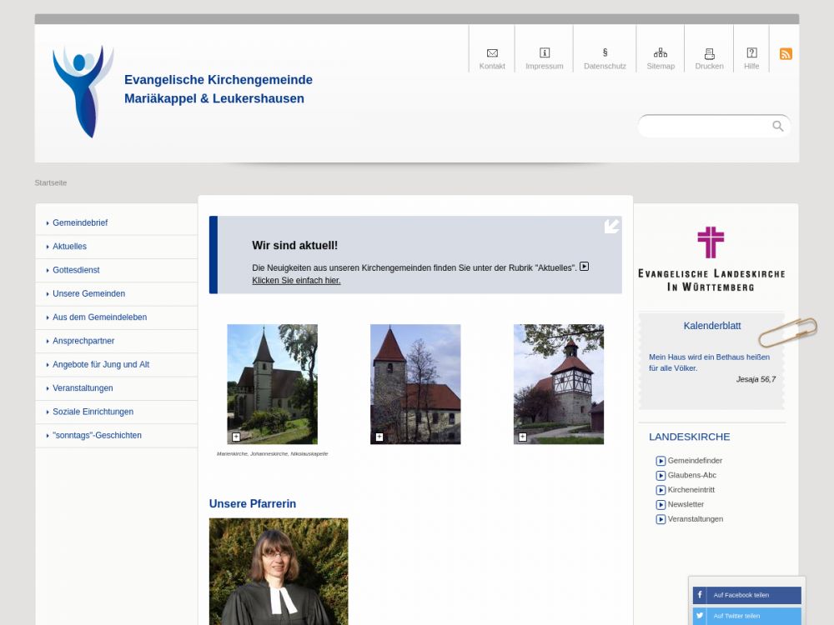Subscribe via the orange RSS feed icon
This screenshot has width=834, height=625.
[x=786, y=54]
